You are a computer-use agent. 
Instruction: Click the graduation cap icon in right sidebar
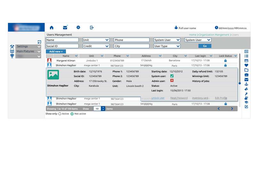246,102
